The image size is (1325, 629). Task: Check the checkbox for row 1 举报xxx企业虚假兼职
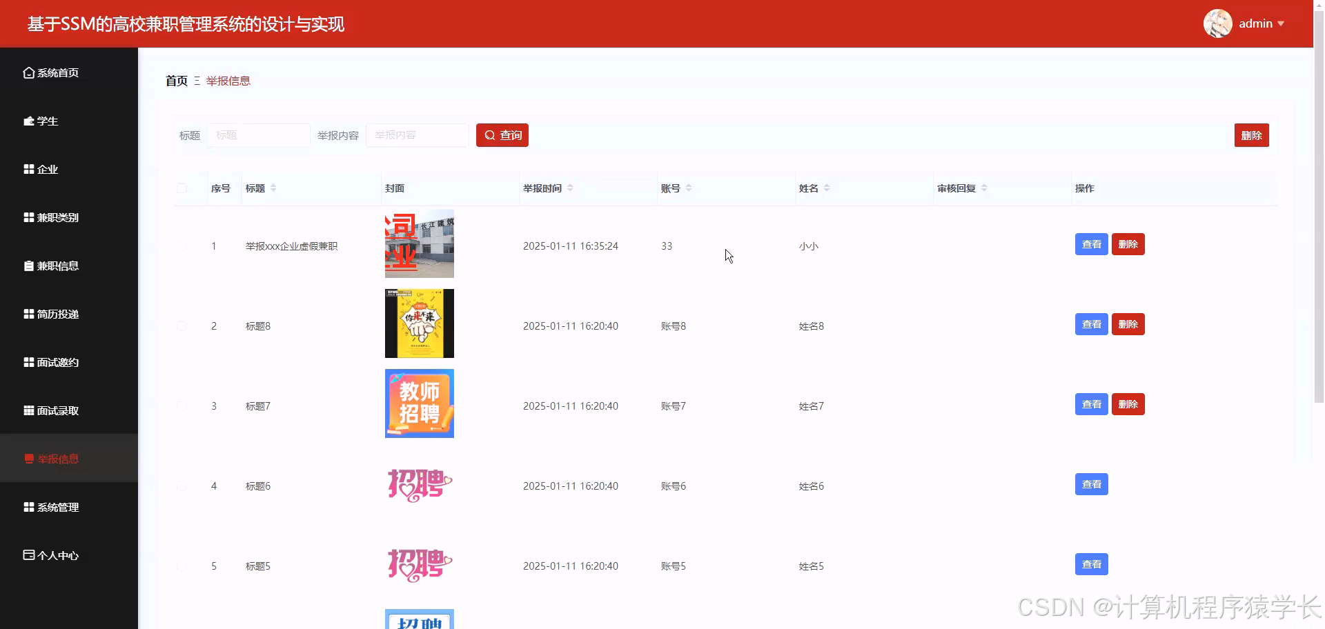(x=181, y=246)
